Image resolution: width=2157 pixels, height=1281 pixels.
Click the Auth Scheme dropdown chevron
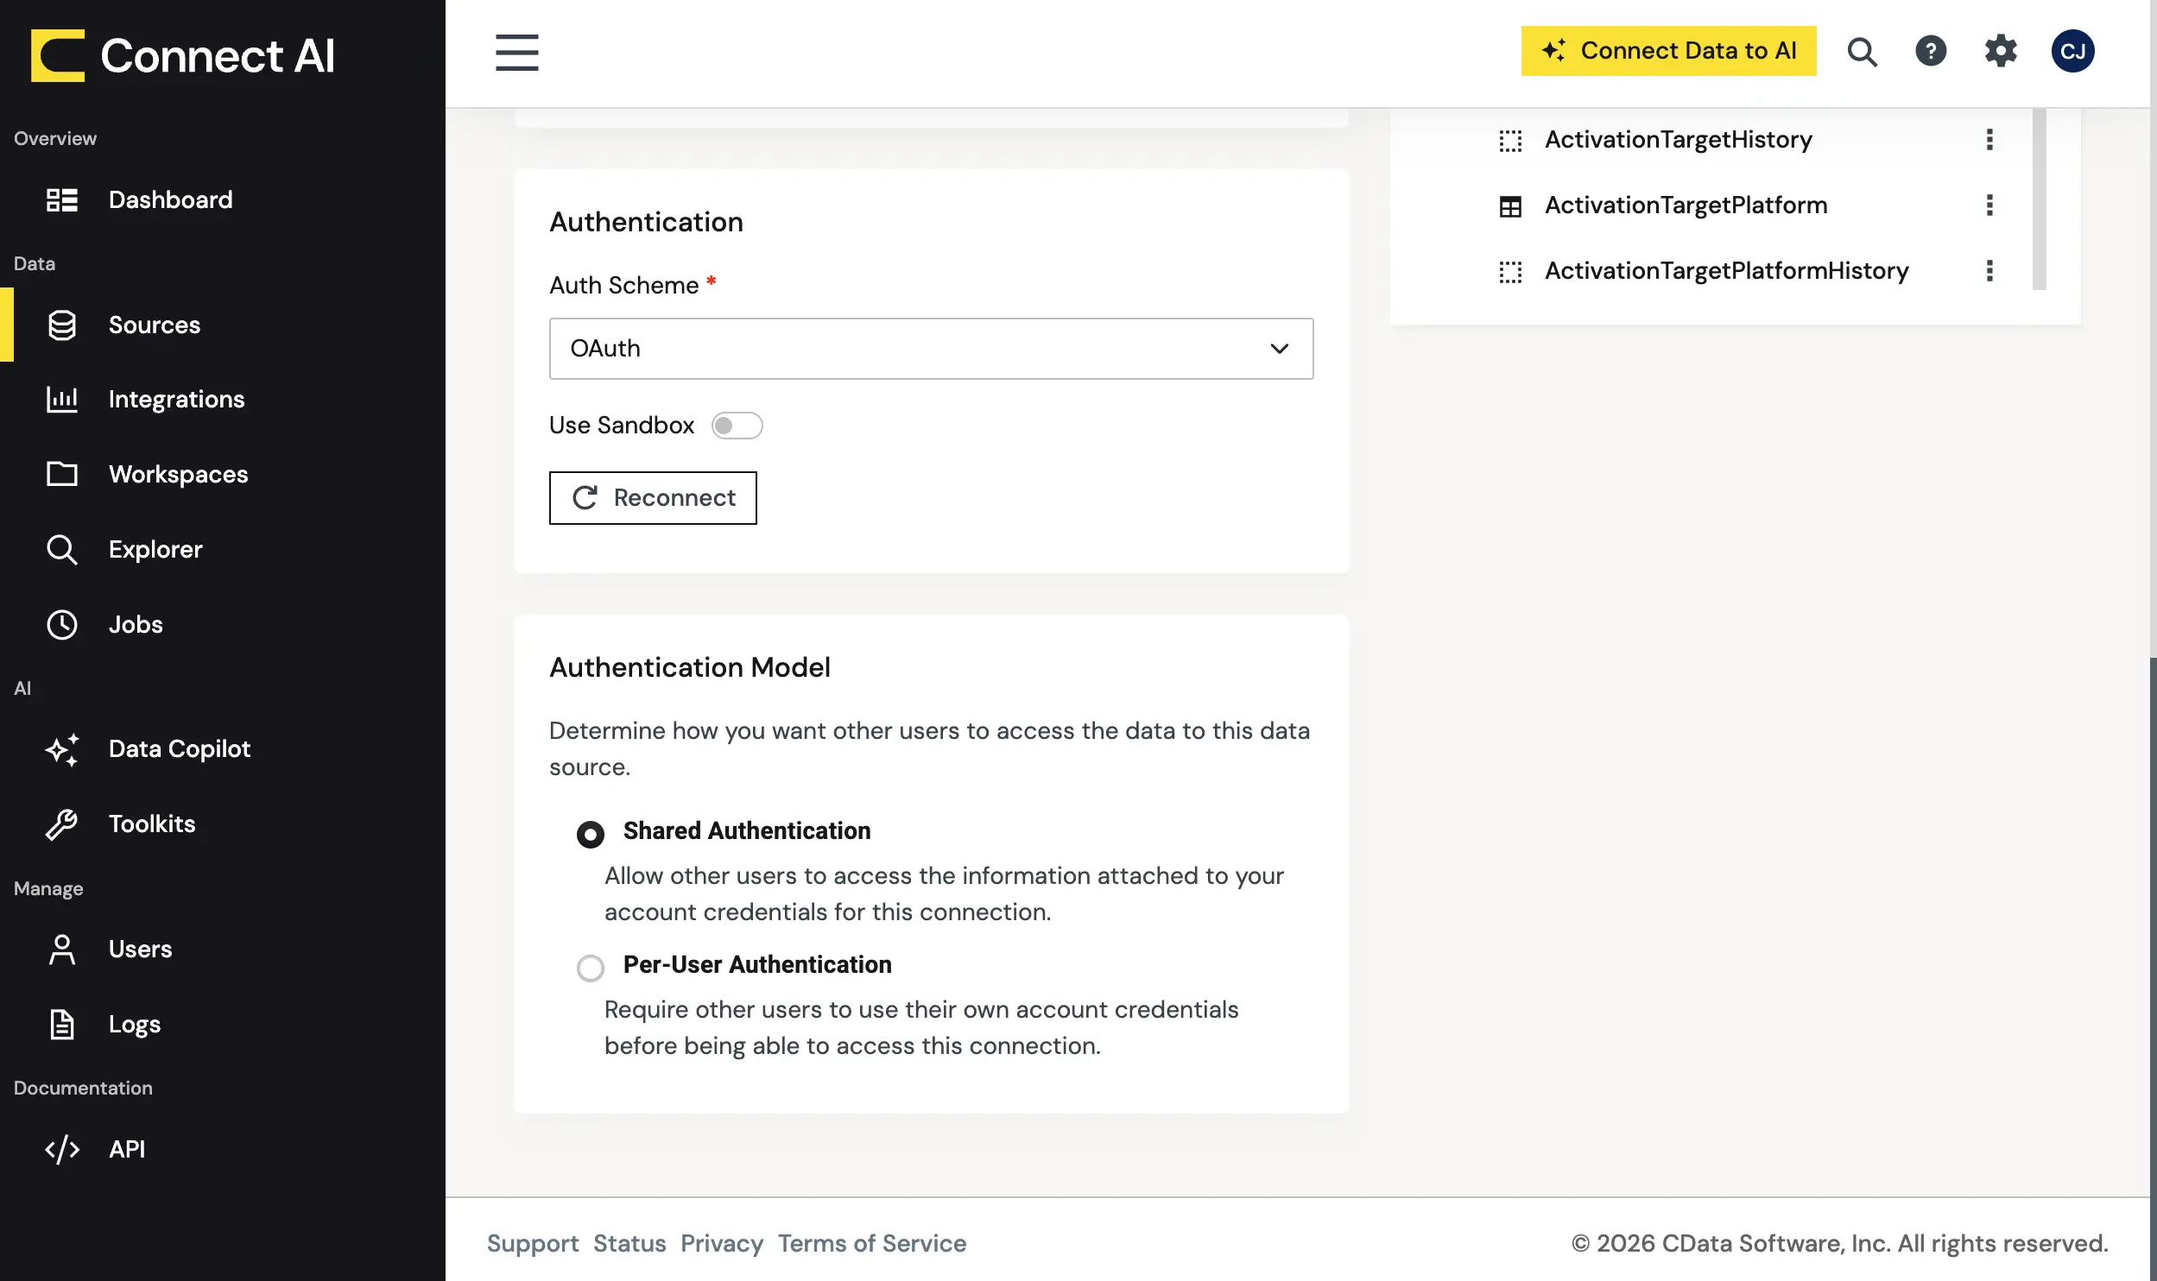[1279, 349]
